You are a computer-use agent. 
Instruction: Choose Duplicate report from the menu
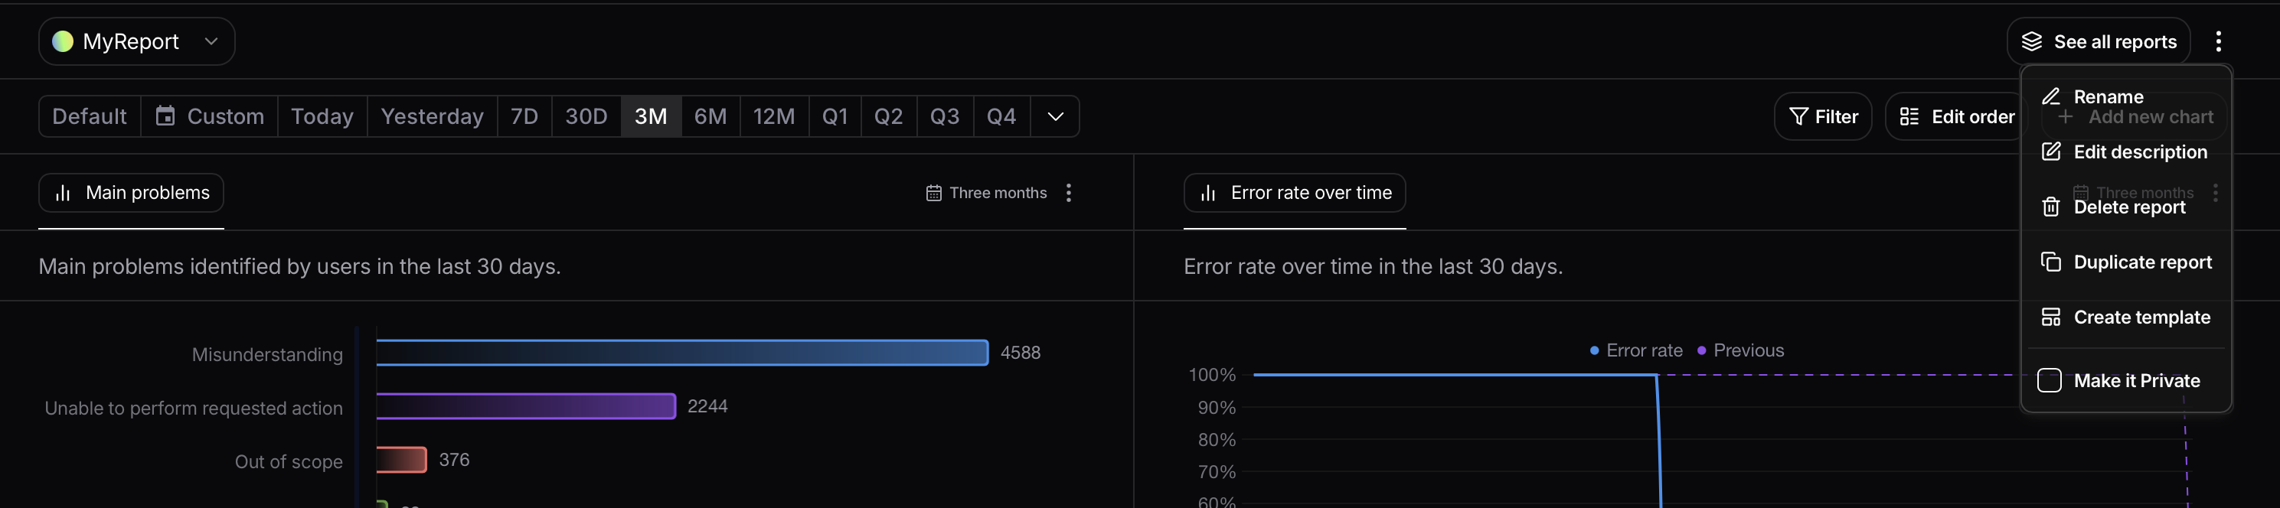tap(2126, 262)
